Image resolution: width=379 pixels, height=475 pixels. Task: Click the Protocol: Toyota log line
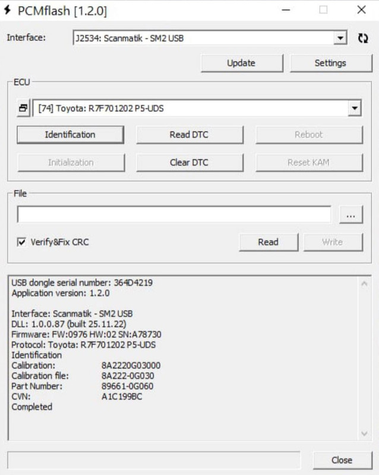click(83, 345)
